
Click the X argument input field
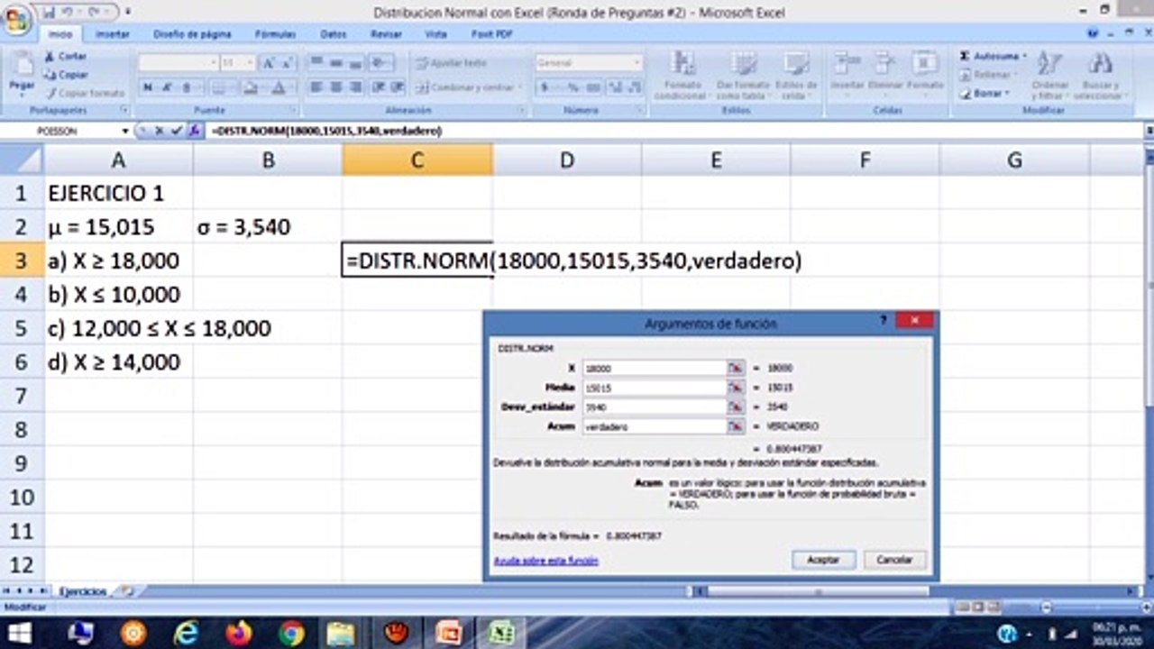click(655, 368)
